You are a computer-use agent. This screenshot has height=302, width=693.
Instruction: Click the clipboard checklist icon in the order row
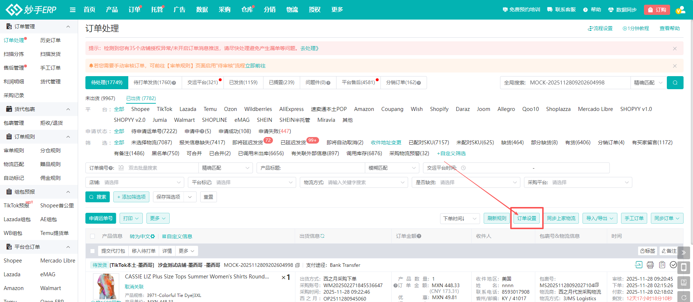662,265
